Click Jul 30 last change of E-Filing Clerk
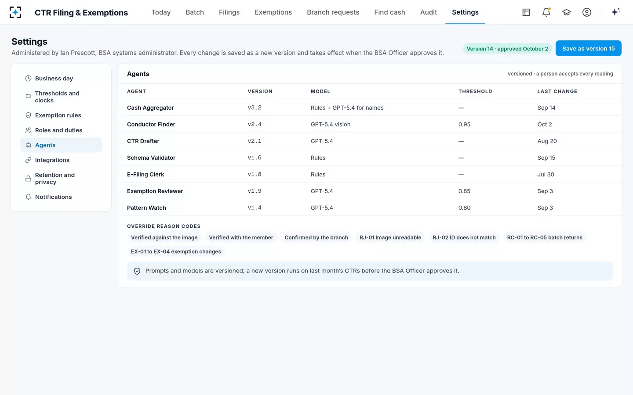 point(546,175)
